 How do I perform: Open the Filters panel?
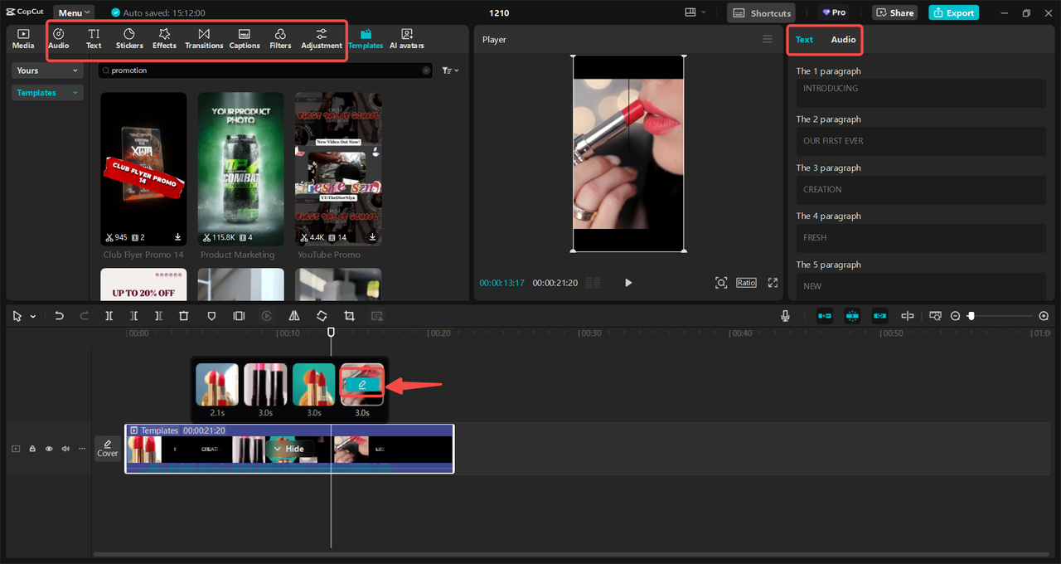280,38
